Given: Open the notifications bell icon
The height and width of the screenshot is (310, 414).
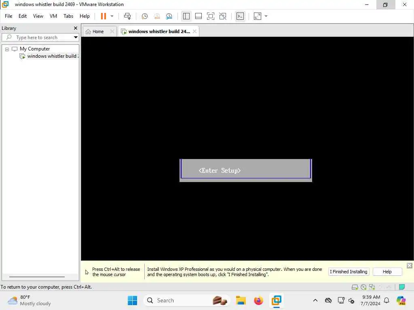Looking at the screenshot, I should (387, 300).
